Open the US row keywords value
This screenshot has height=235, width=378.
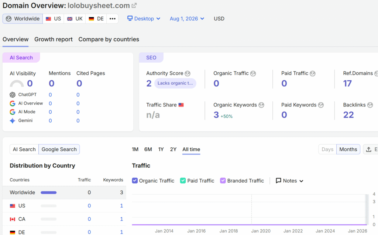pos(121,206)
